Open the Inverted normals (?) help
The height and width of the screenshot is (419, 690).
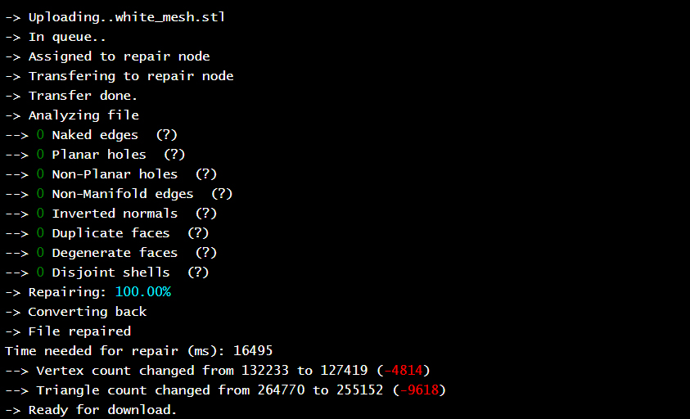(x=205, y=214)
